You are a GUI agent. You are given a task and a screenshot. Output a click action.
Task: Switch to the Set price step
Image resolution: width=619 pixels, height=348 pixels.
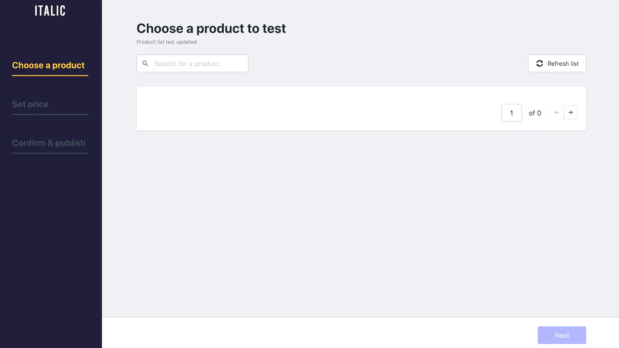(30, 104)
